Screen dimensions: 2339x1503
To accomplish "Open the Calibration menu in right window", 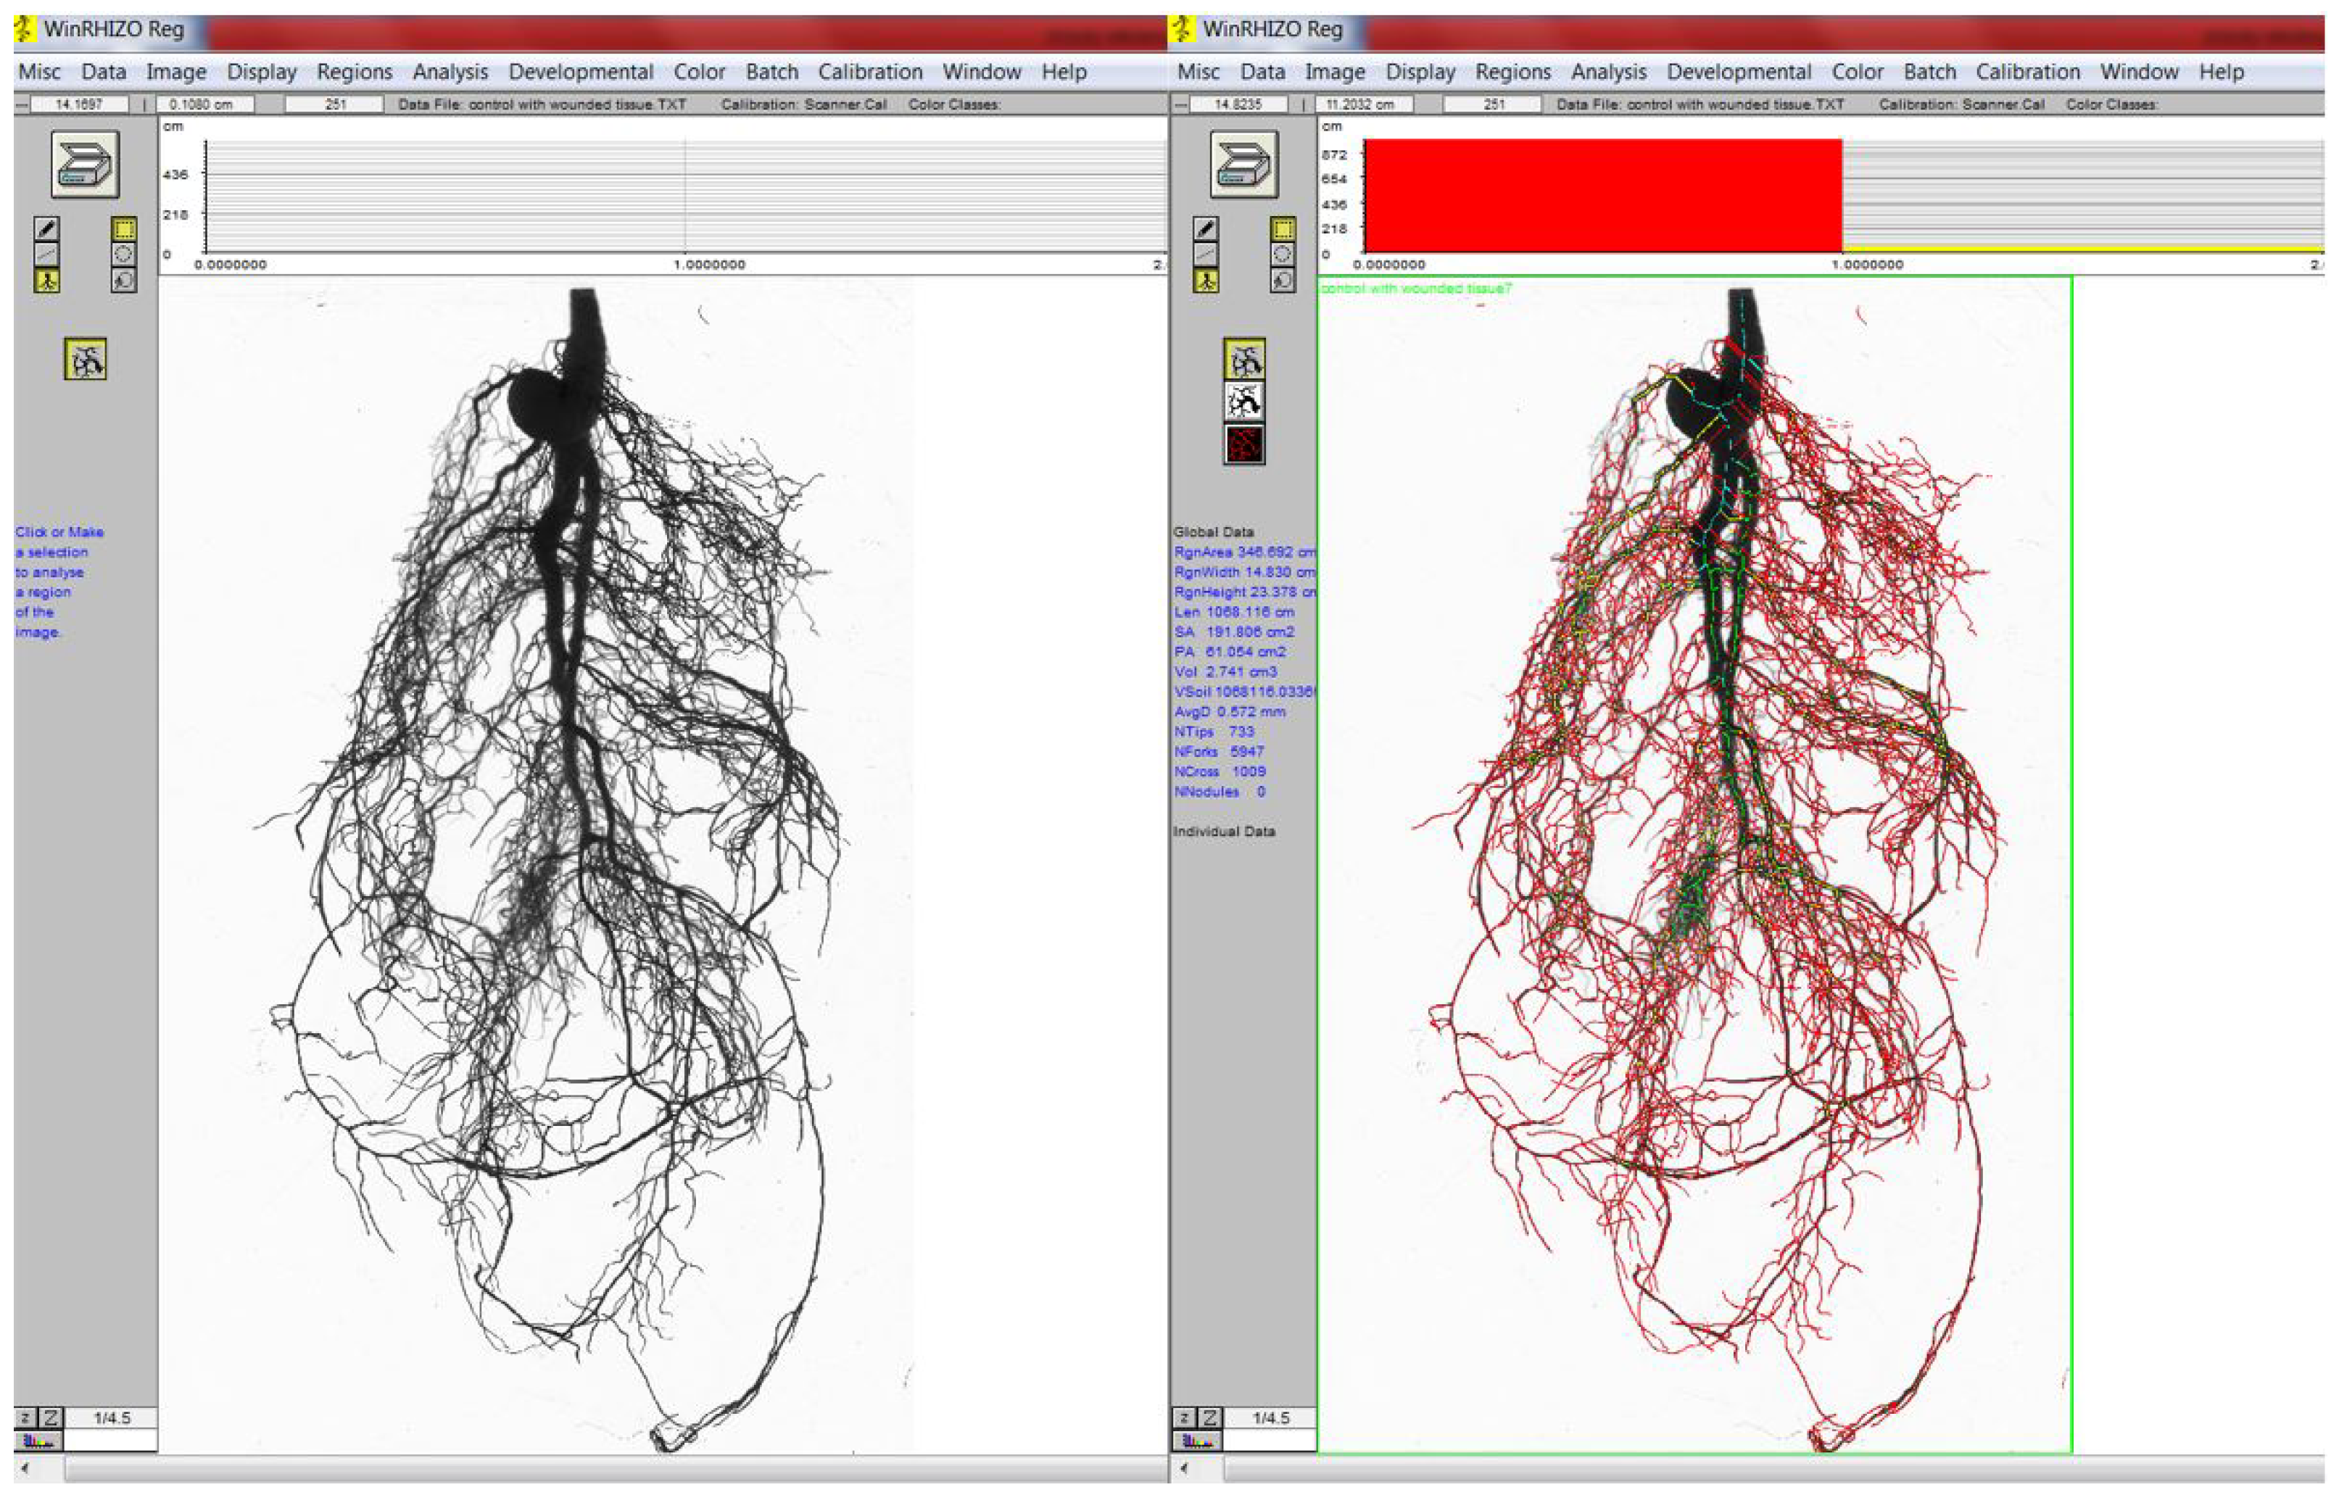I will [x=2027, y=73].
